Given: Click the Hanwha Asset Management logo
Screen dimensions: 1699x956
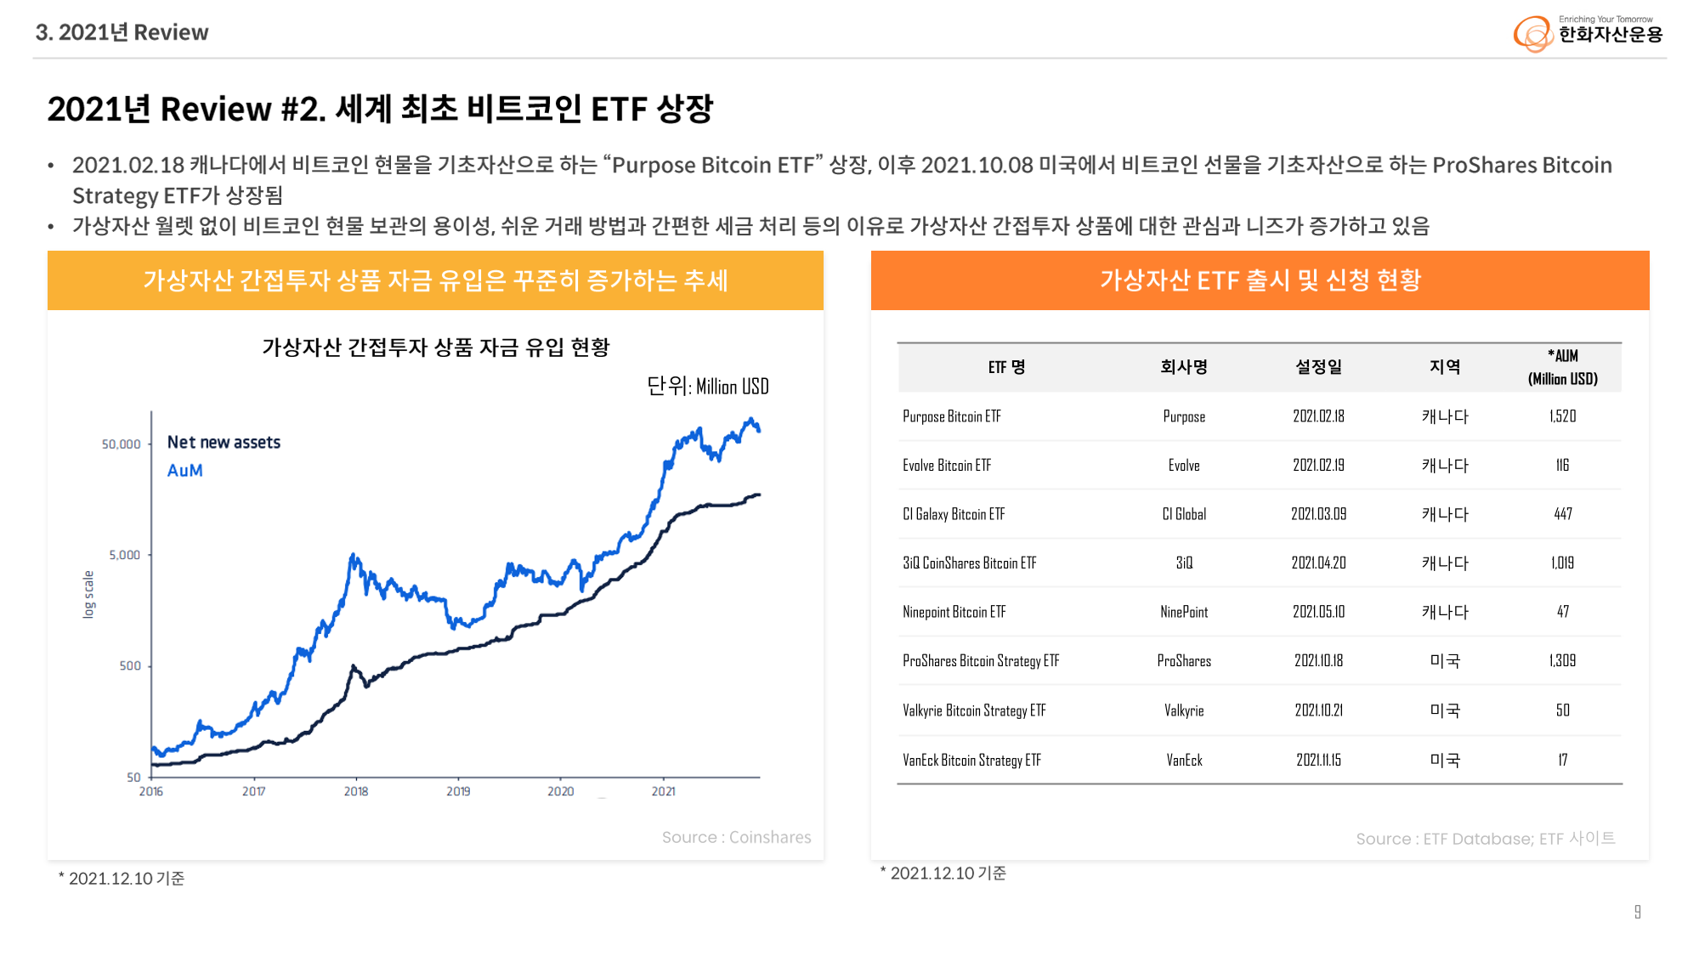Looking at the screenshot, I should click(x=1587, y=33).
